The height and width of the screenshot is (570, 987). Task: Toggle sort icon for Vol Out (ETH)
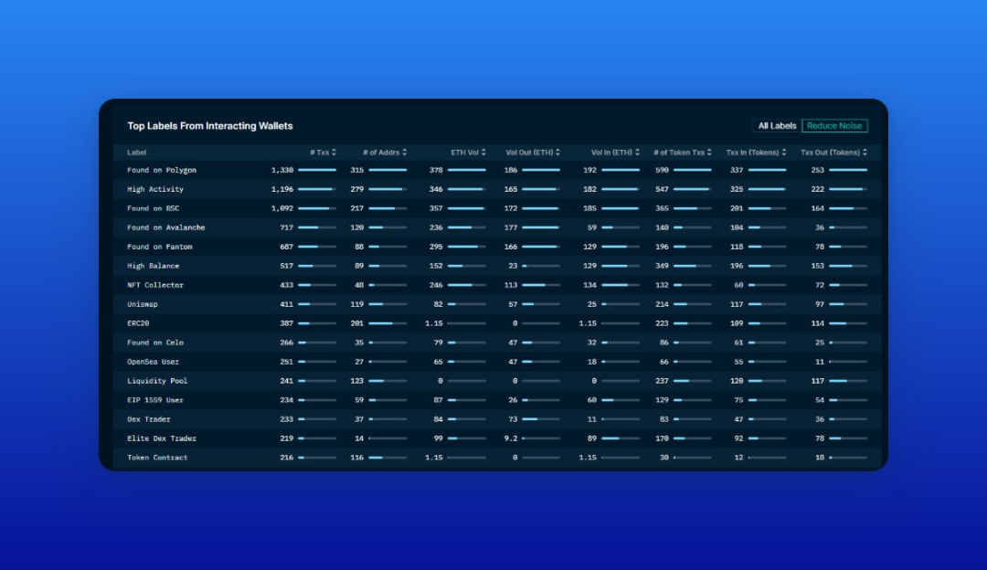click(557, 153)
